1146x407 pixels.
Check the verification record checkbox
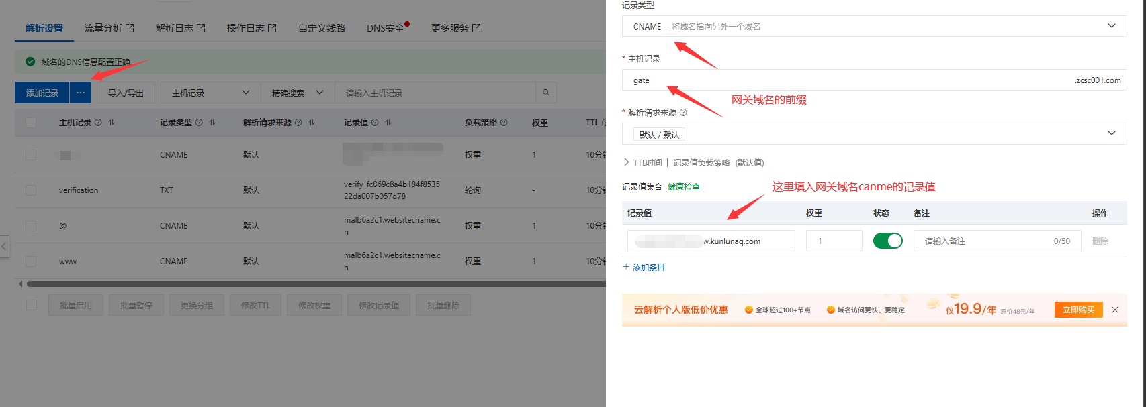point(31,190)
